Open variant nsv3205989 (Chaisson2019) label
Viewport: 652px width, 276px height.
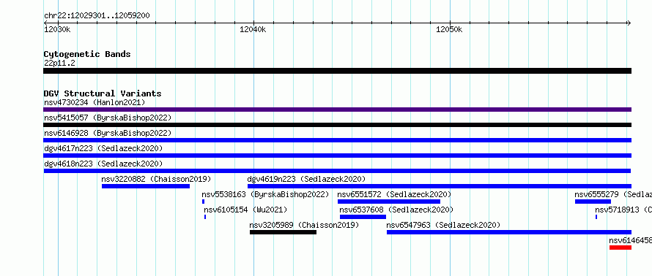click(304, 225)
